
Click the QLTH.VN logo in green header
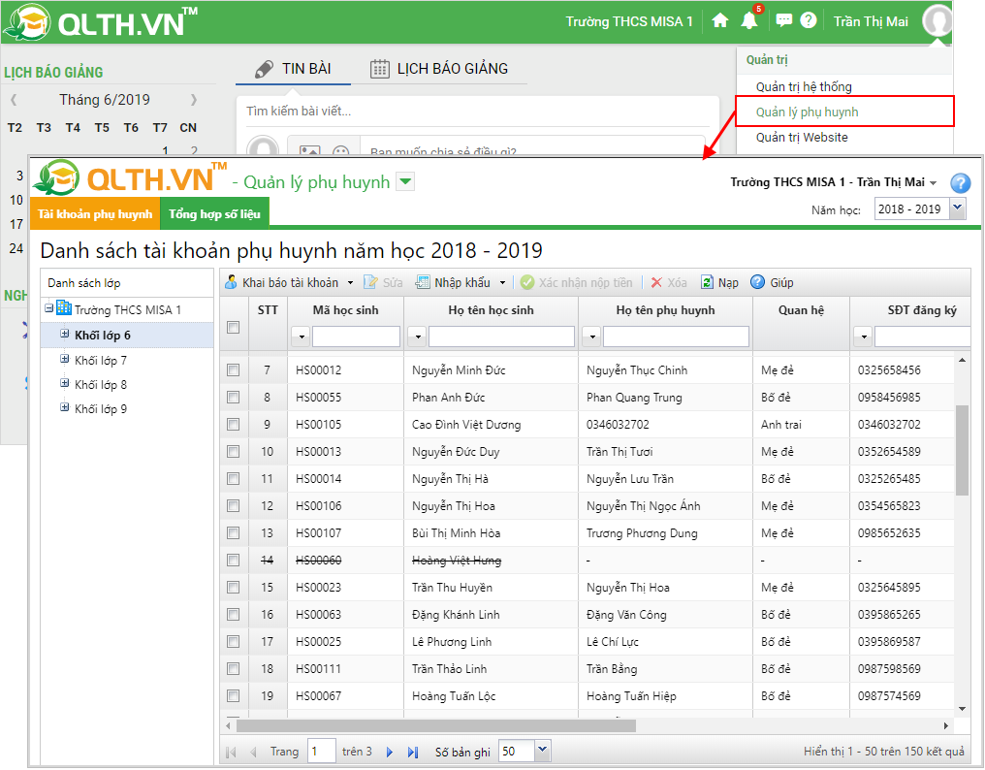click(101, 22)
